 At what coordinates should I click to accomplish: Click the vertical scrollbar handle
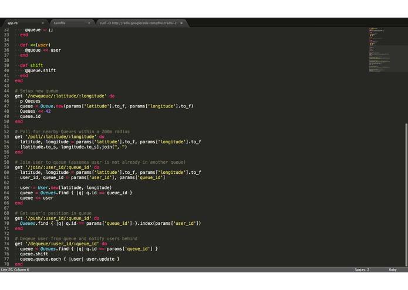(x=406, y=195)
